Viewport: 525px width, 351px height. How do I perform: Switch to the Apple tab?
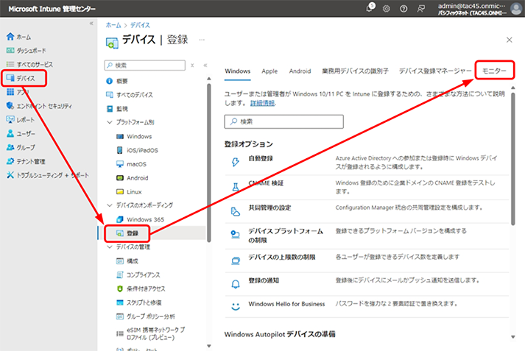tap(269, 71)
